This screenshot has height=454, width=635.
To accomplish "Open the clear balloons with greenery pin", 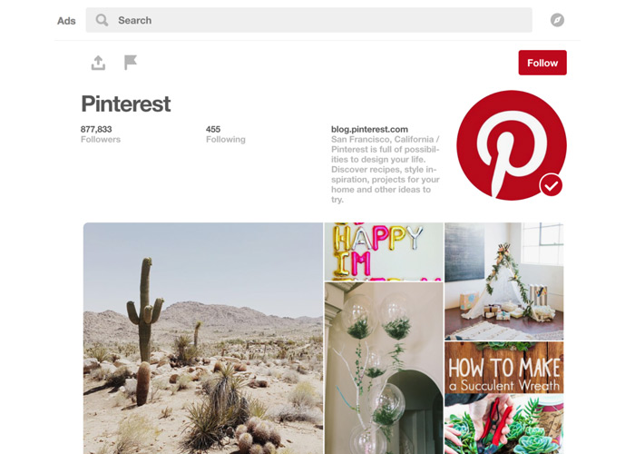I will point(384,368).
